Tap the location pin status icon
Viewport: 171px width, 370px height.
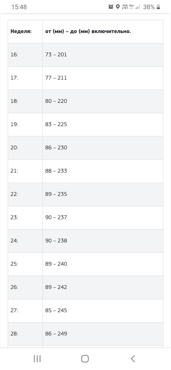pos(118,7)
